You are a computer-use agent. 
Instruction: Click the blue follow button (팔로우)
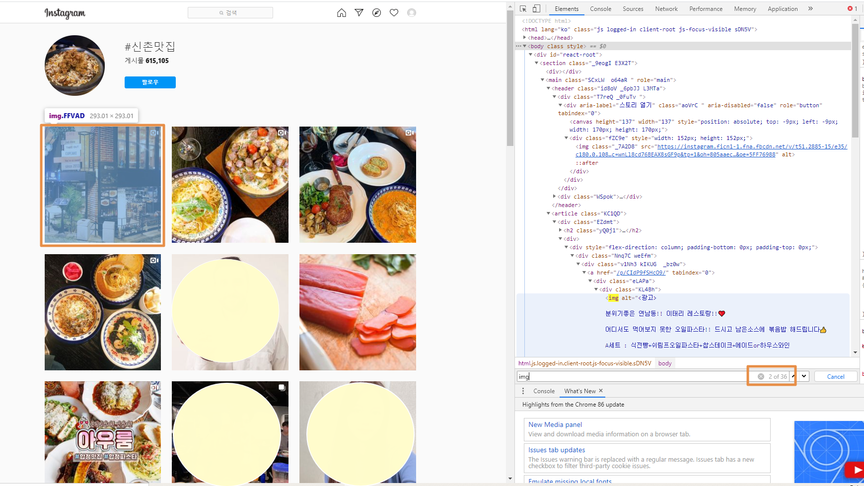pyautogui.click(x=150, y=82)
